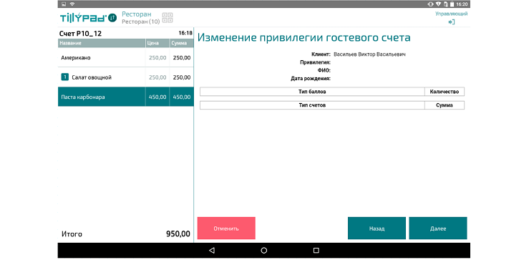Continue with the Далее button

point(438,228)
